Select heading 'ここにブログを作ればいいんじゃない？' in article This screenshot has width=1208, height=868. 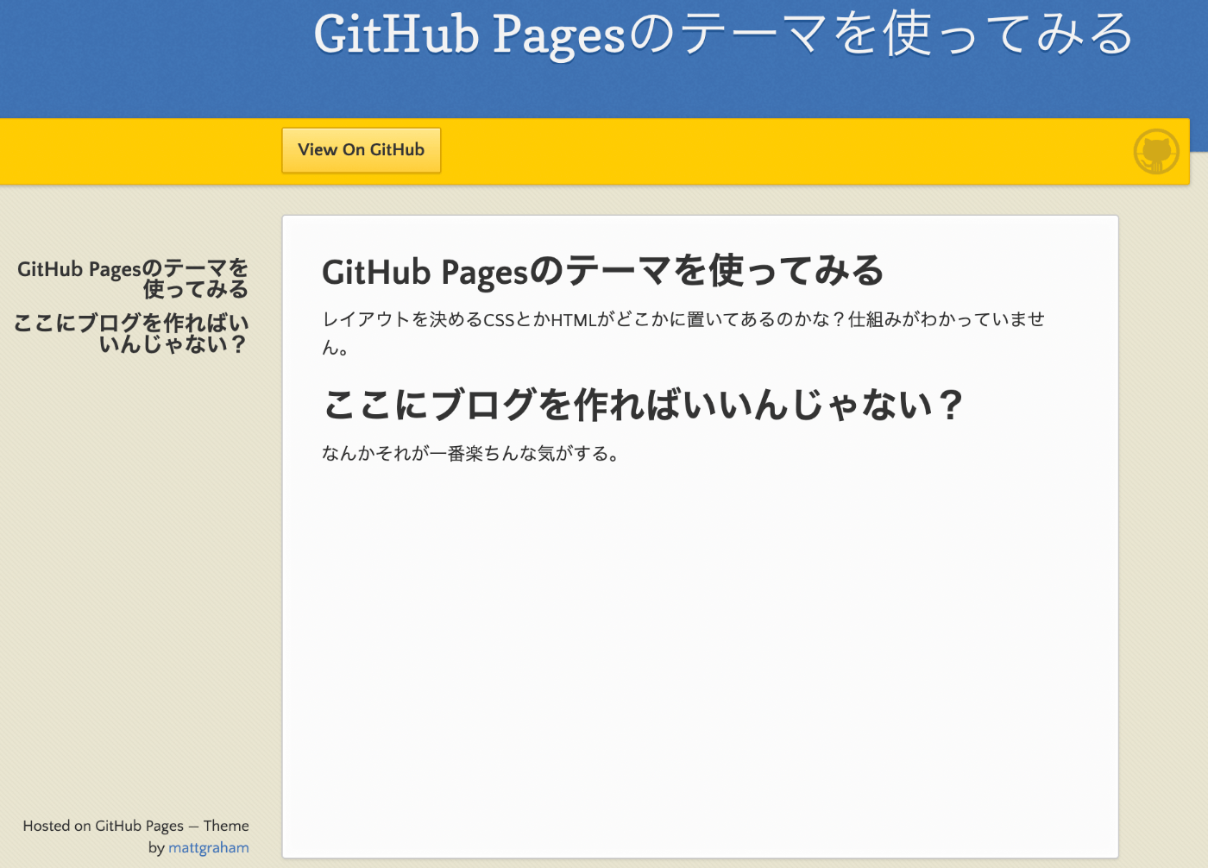643,404
